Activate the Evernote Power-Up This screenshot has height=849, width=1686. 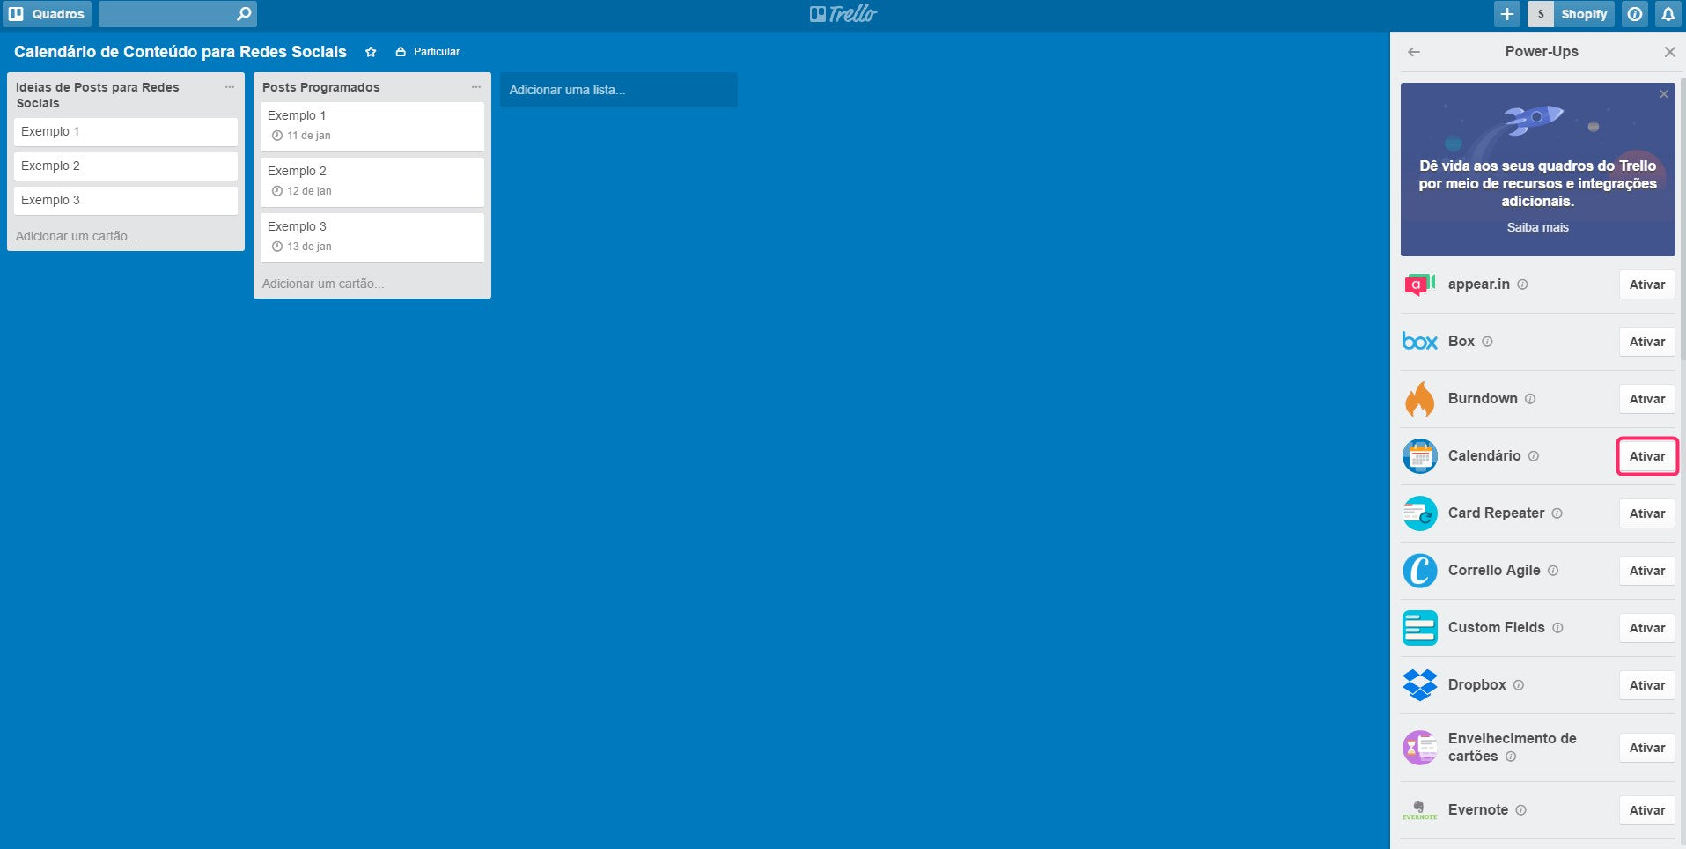click(x=1646, y=810)
